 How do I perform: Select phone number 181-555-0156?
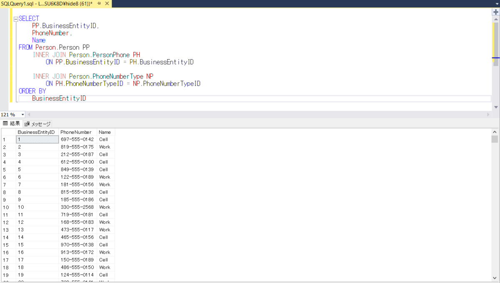pyautogui.click(x=77, y=185)
